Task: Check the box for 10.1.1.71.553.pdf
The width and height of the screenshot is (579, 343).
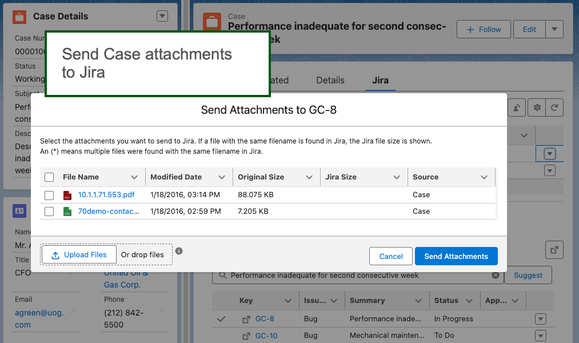Action: coord(49,196)
